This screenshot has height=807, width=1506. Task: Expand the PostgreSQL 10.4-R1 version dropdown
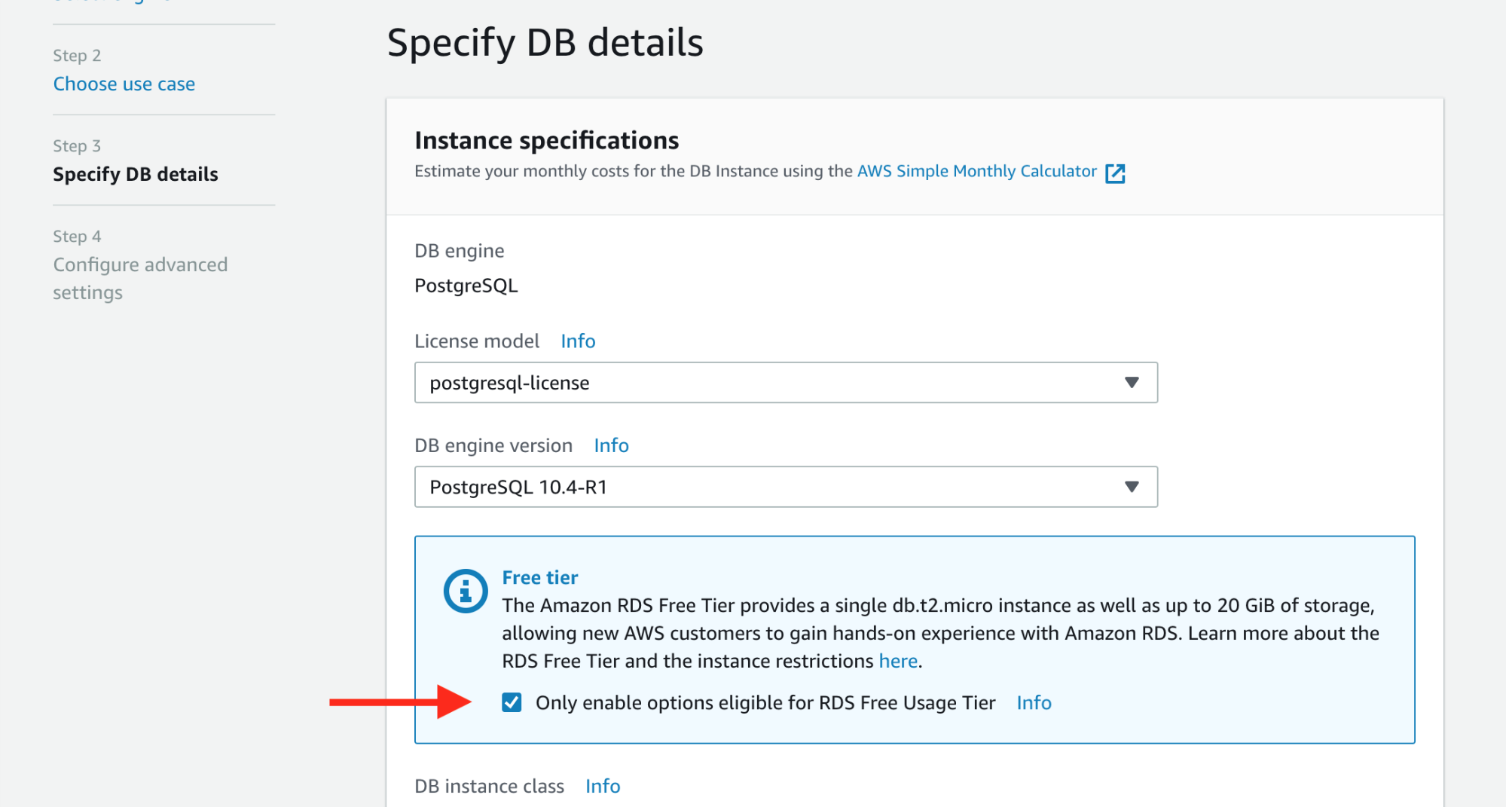(x=786, y=487)
